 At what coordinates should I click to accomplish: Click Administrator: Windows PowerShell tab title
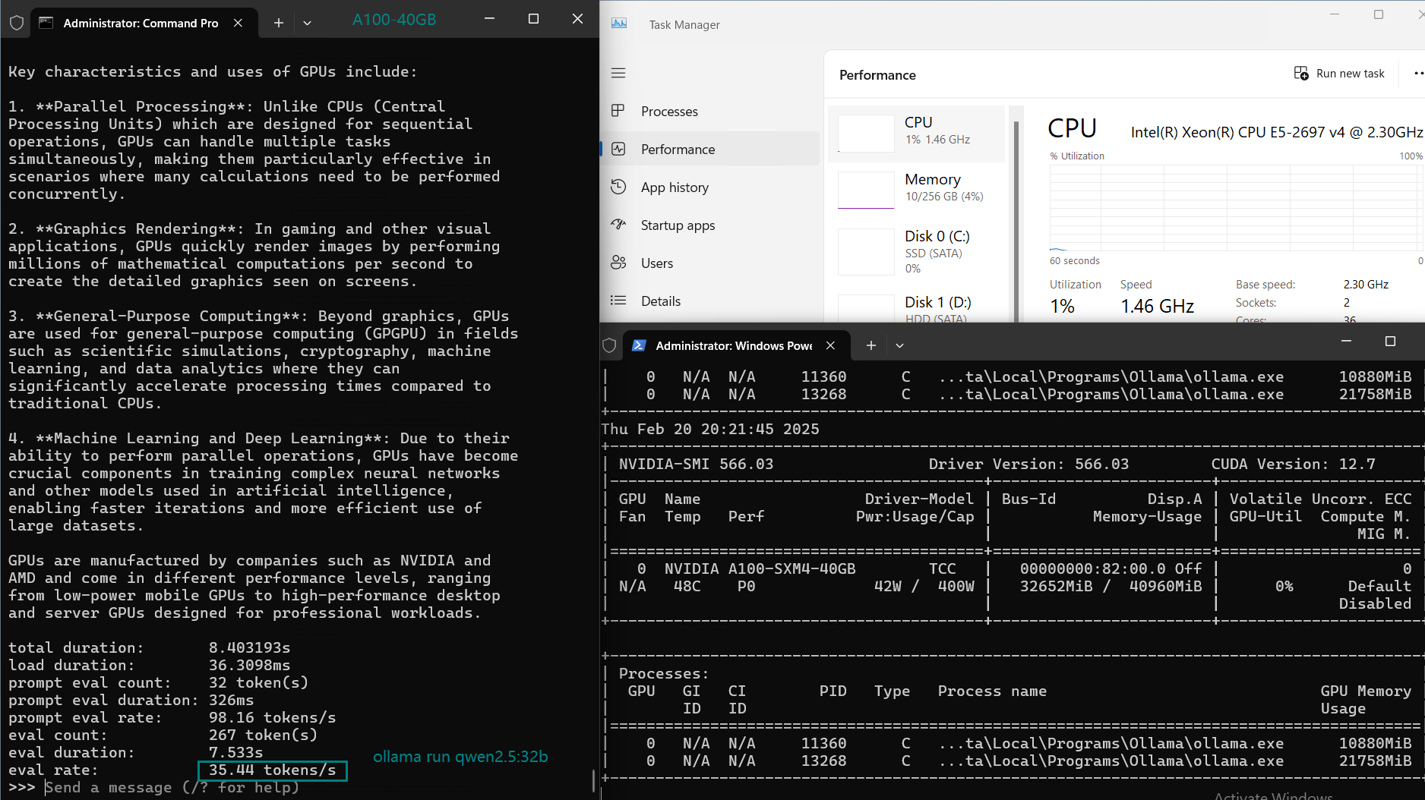[x=734, y=345]
